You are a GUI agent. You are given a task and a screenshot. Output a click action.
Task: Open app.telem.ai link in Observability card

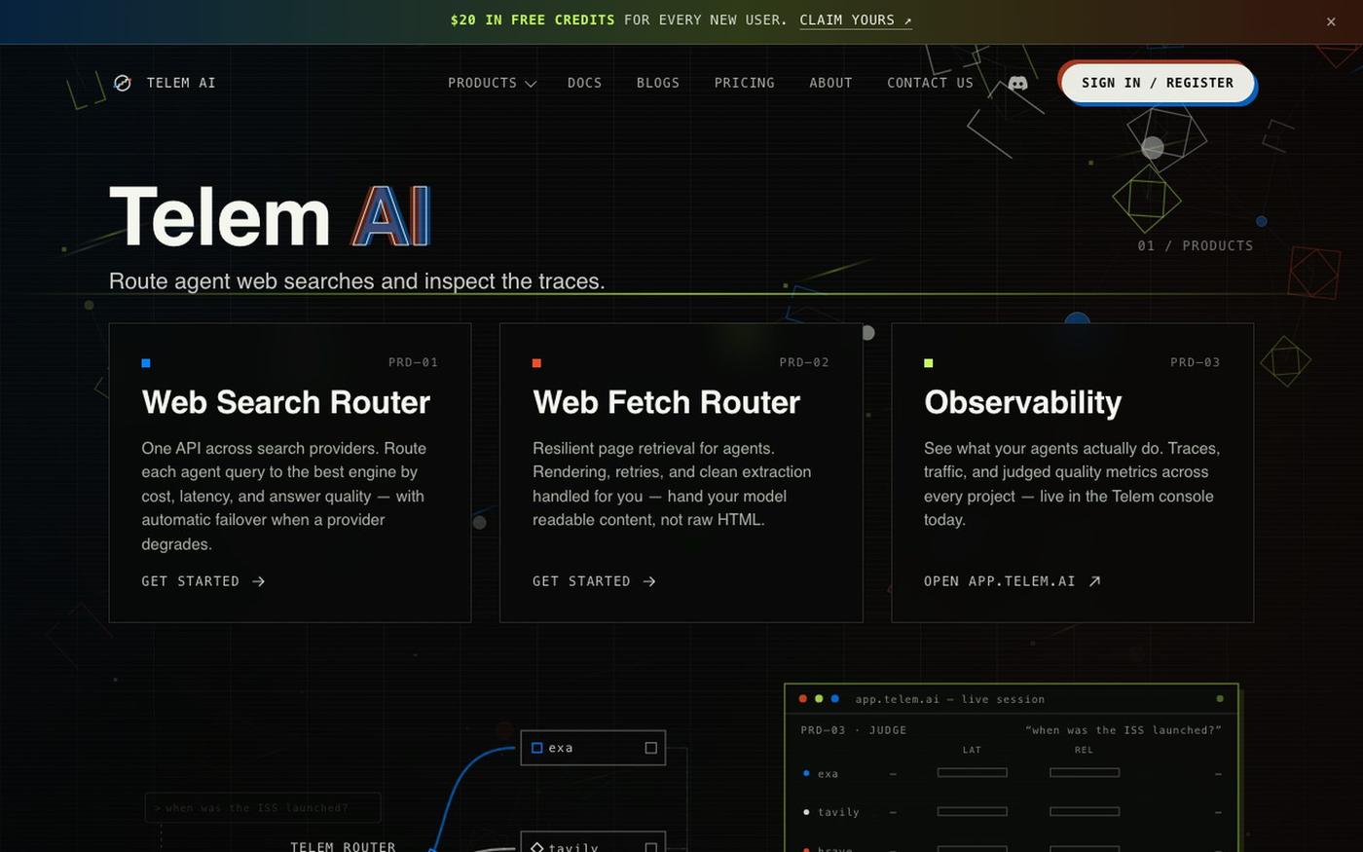tap(1012, 581)
